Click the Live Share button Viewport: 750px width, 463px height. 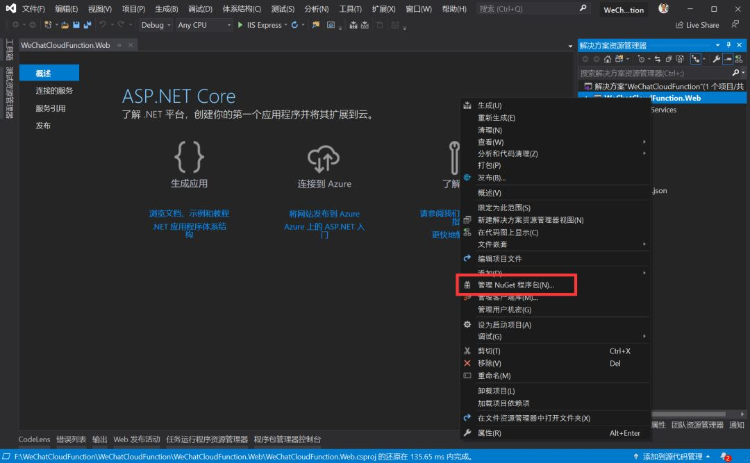(697, 25)
